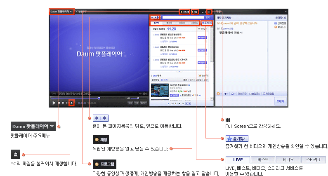Screen dimensions: 328x176
Task: Open the Live list broadcast thumbnail
Action: pos(160,90)
